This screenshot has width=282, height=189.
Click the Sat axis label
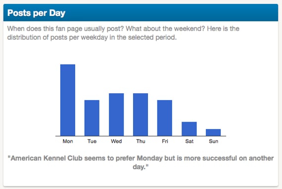pos(189,141)
